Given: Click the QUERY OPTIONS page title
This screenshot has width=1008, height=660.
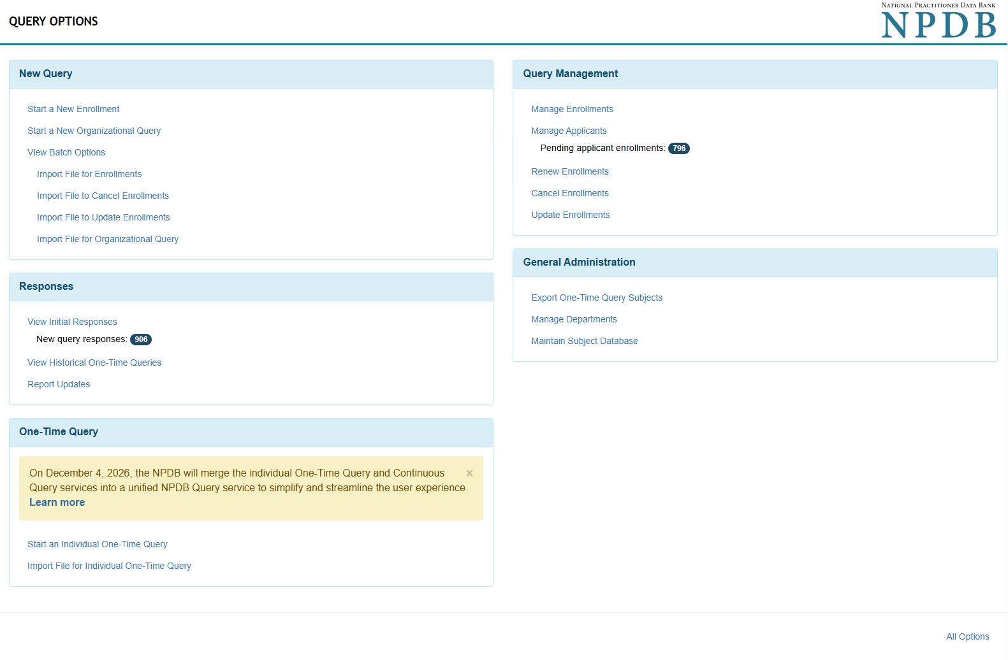Looking at the screenshot, I should (54, 21).
